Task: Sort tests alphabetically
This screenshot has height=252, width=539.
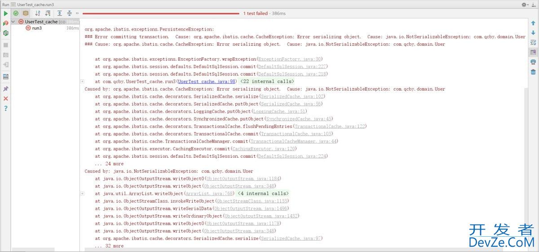Action: (x=38, y=13)
